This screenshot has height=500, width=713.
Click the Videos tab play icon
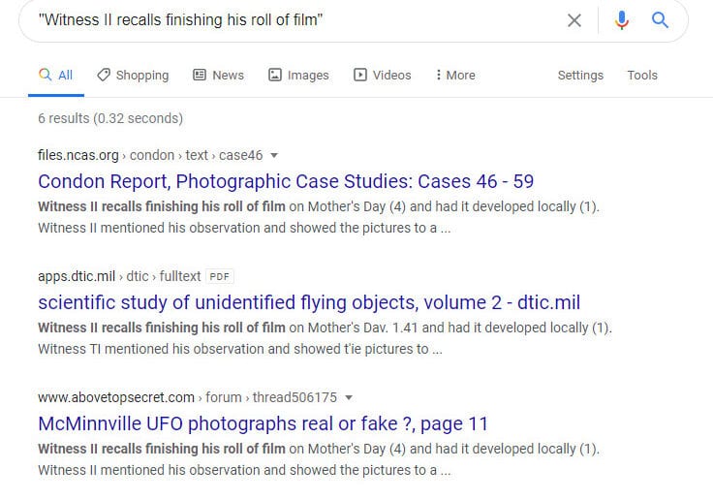[360, 75]
